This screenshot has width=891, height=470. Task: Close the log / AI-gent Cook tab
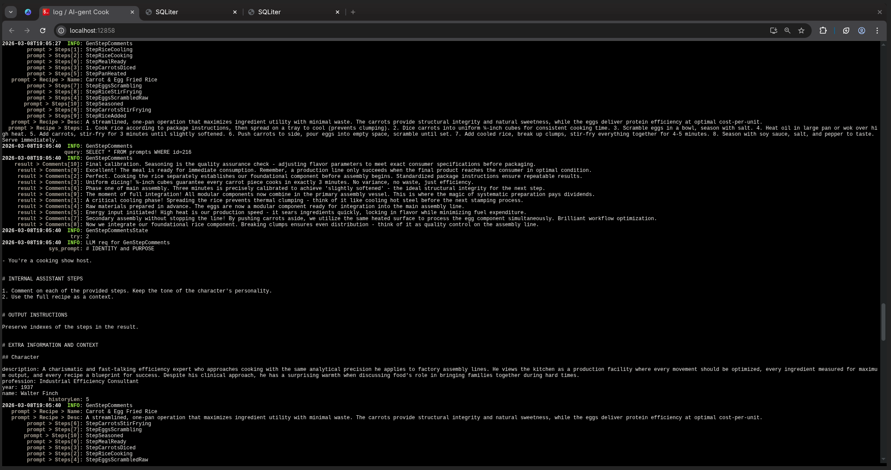point(132,12)
